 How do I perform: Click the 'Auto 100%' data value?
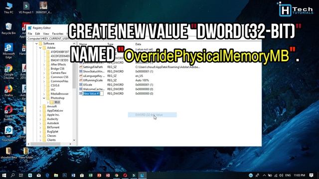[142, 81]
